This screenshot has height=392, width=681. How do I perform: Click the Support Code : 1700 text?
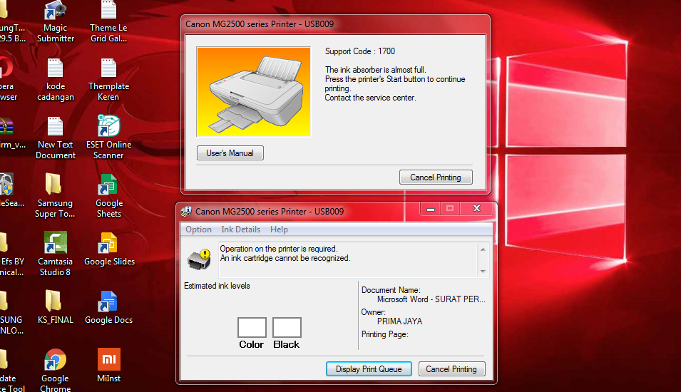[x=360, y=51]
